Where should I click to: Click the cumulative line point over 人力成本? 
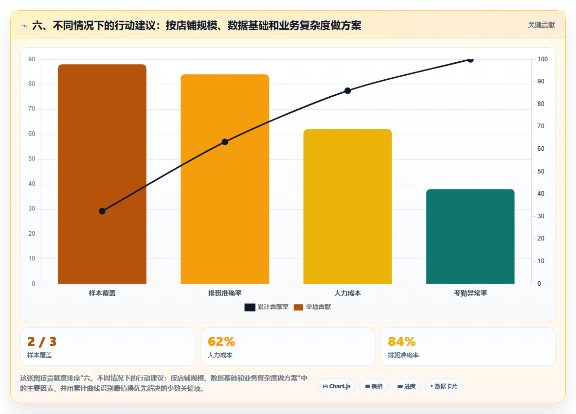pos(348,91)
